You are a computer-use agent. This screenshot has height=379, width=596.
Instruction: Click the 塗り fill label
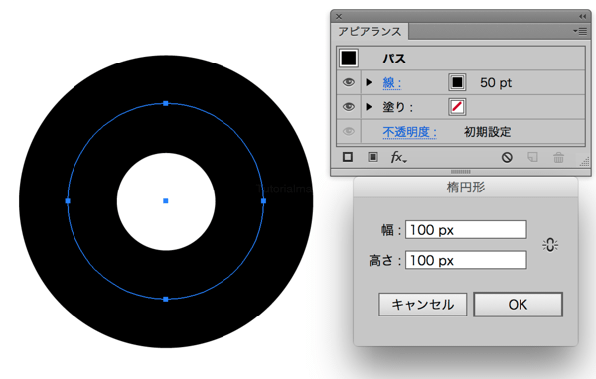(397, 107)
